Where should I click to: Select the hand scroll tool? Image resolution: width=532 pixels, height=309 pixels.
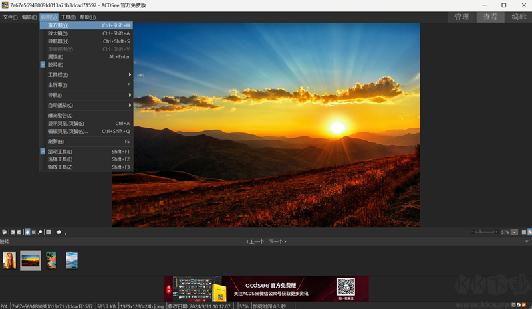coord(27,232)
